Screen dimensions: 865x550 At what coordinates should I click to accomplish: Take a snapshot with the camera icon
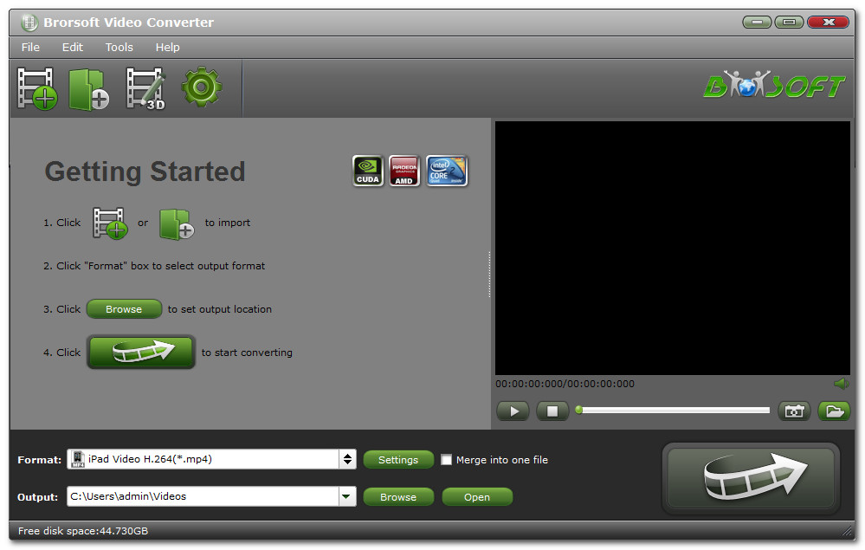point(794,411)
